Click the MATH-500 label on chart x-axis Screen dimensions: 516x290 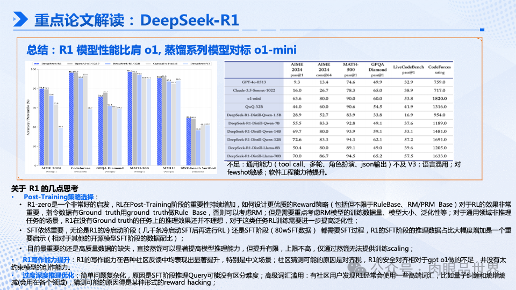[x=139, y=169]
